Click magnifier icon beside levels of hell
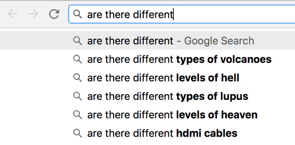This screenshot has width=295, height=145. (78, 78)
